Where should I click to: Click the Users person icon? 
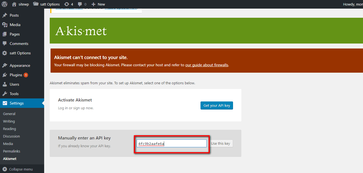[5, 84]
